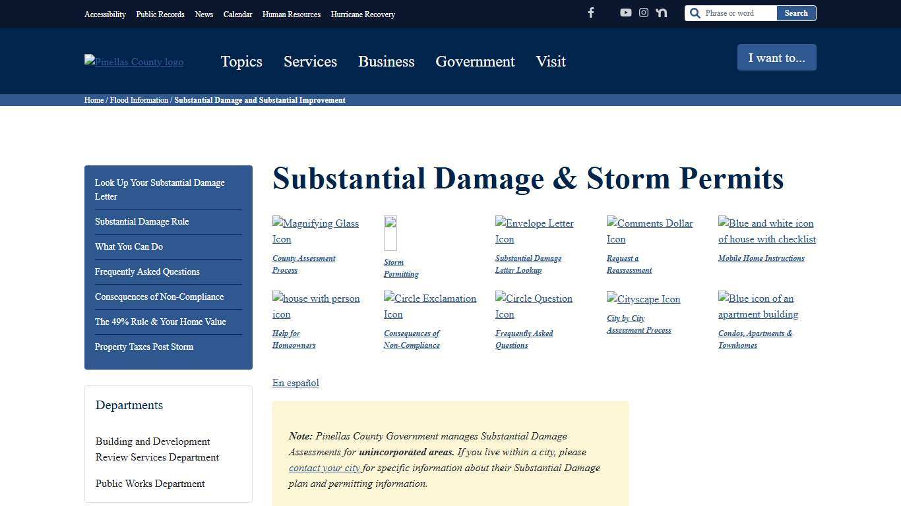Select the Circle Exclamation Consequences of Non-Compliance icon
This screenshot has width=901, height=506.
point(429,306)
